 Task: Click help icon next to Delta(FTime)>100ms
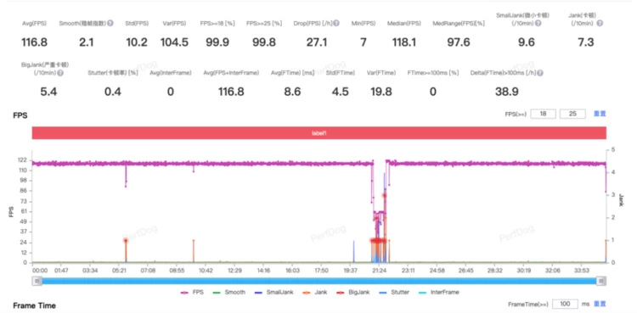click(x=540, y=73)
